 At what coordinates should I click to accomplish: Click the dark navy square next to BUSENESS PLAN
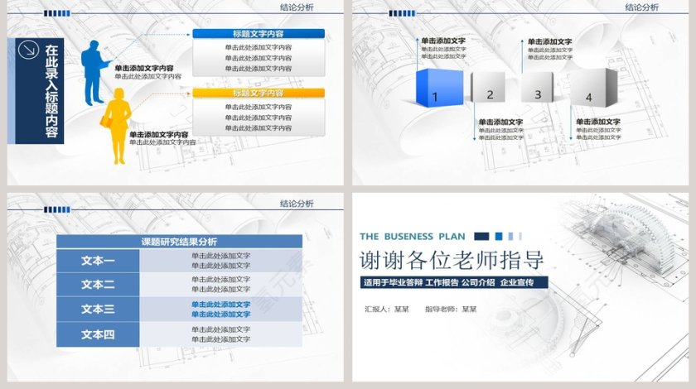481,237
